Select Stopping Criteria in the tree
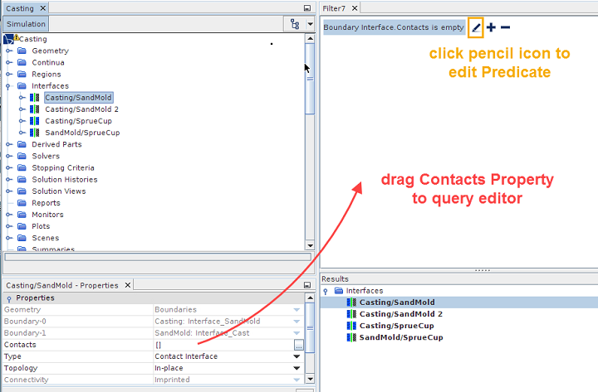 64,167
